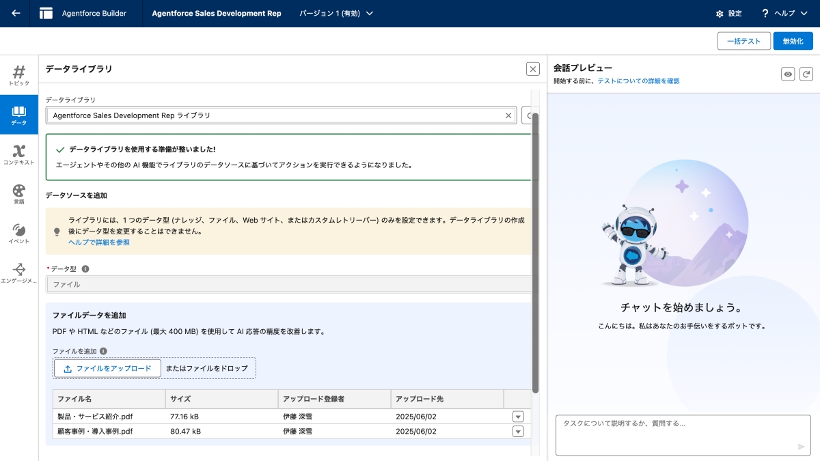
Task: Click the サイズ column header
Action: point(221,399)
